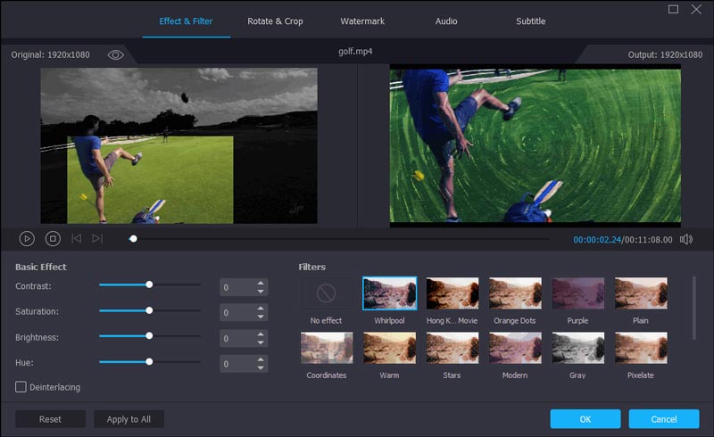Image resolution: width=714 pixels, height=437 pixels.
Task: Select the No effect filter icon
Action: pyautogui.click(x=326, y=293)
